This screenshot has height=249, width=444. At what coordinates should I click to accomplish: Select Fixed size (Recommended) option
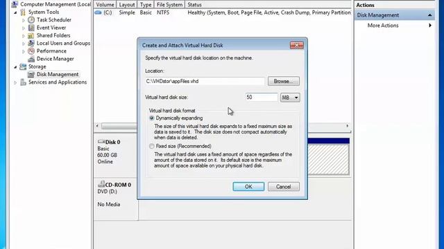tap(152, 146)
